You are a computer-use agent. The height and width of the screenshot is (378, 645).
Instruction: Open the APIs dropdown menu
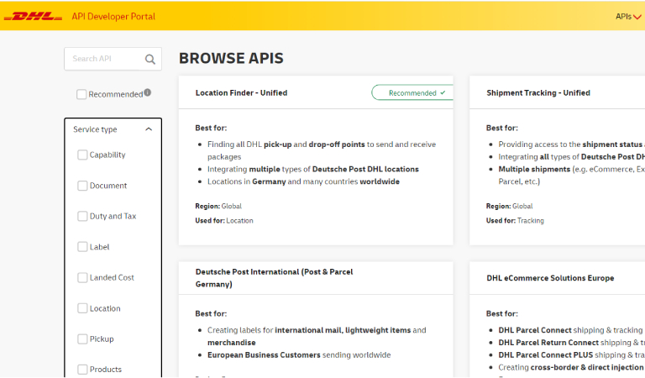[x=628, y=17]
